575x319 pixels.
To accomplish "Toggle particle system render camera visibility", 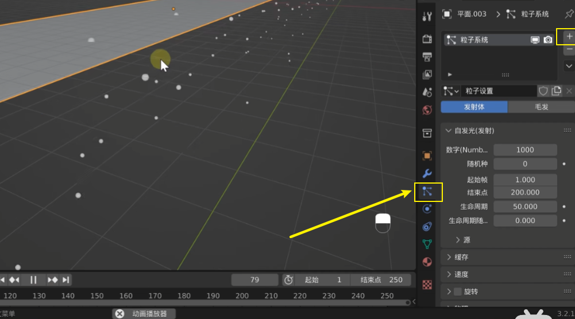I will coord(548,40).
